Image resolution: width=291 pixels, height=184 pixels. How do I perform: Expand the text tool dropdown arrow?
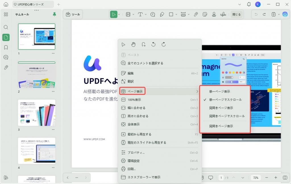point(146,14)
